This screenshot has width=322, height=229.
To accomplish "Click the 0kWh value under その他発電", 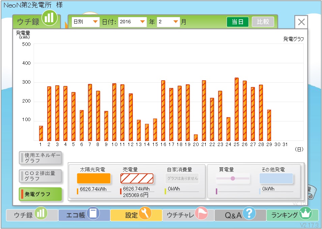I will point(268,189).
